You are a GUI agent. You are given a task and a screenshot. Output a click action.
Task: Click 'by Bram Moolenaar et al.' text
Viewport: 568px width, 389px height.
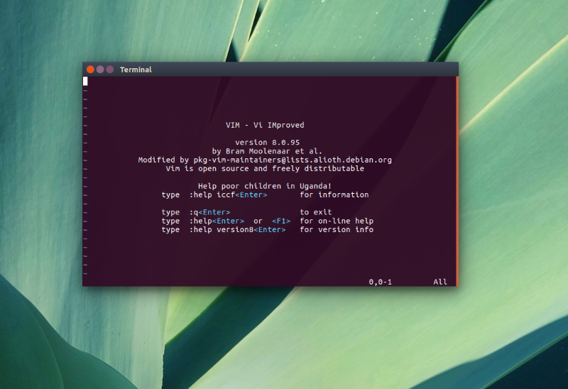coord(267,151)
